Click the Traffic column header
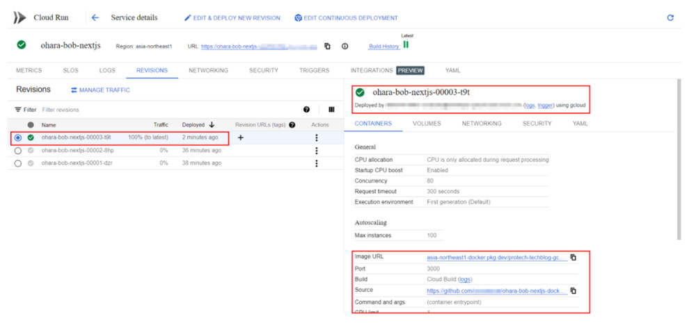696x323 pixels. 161,125
